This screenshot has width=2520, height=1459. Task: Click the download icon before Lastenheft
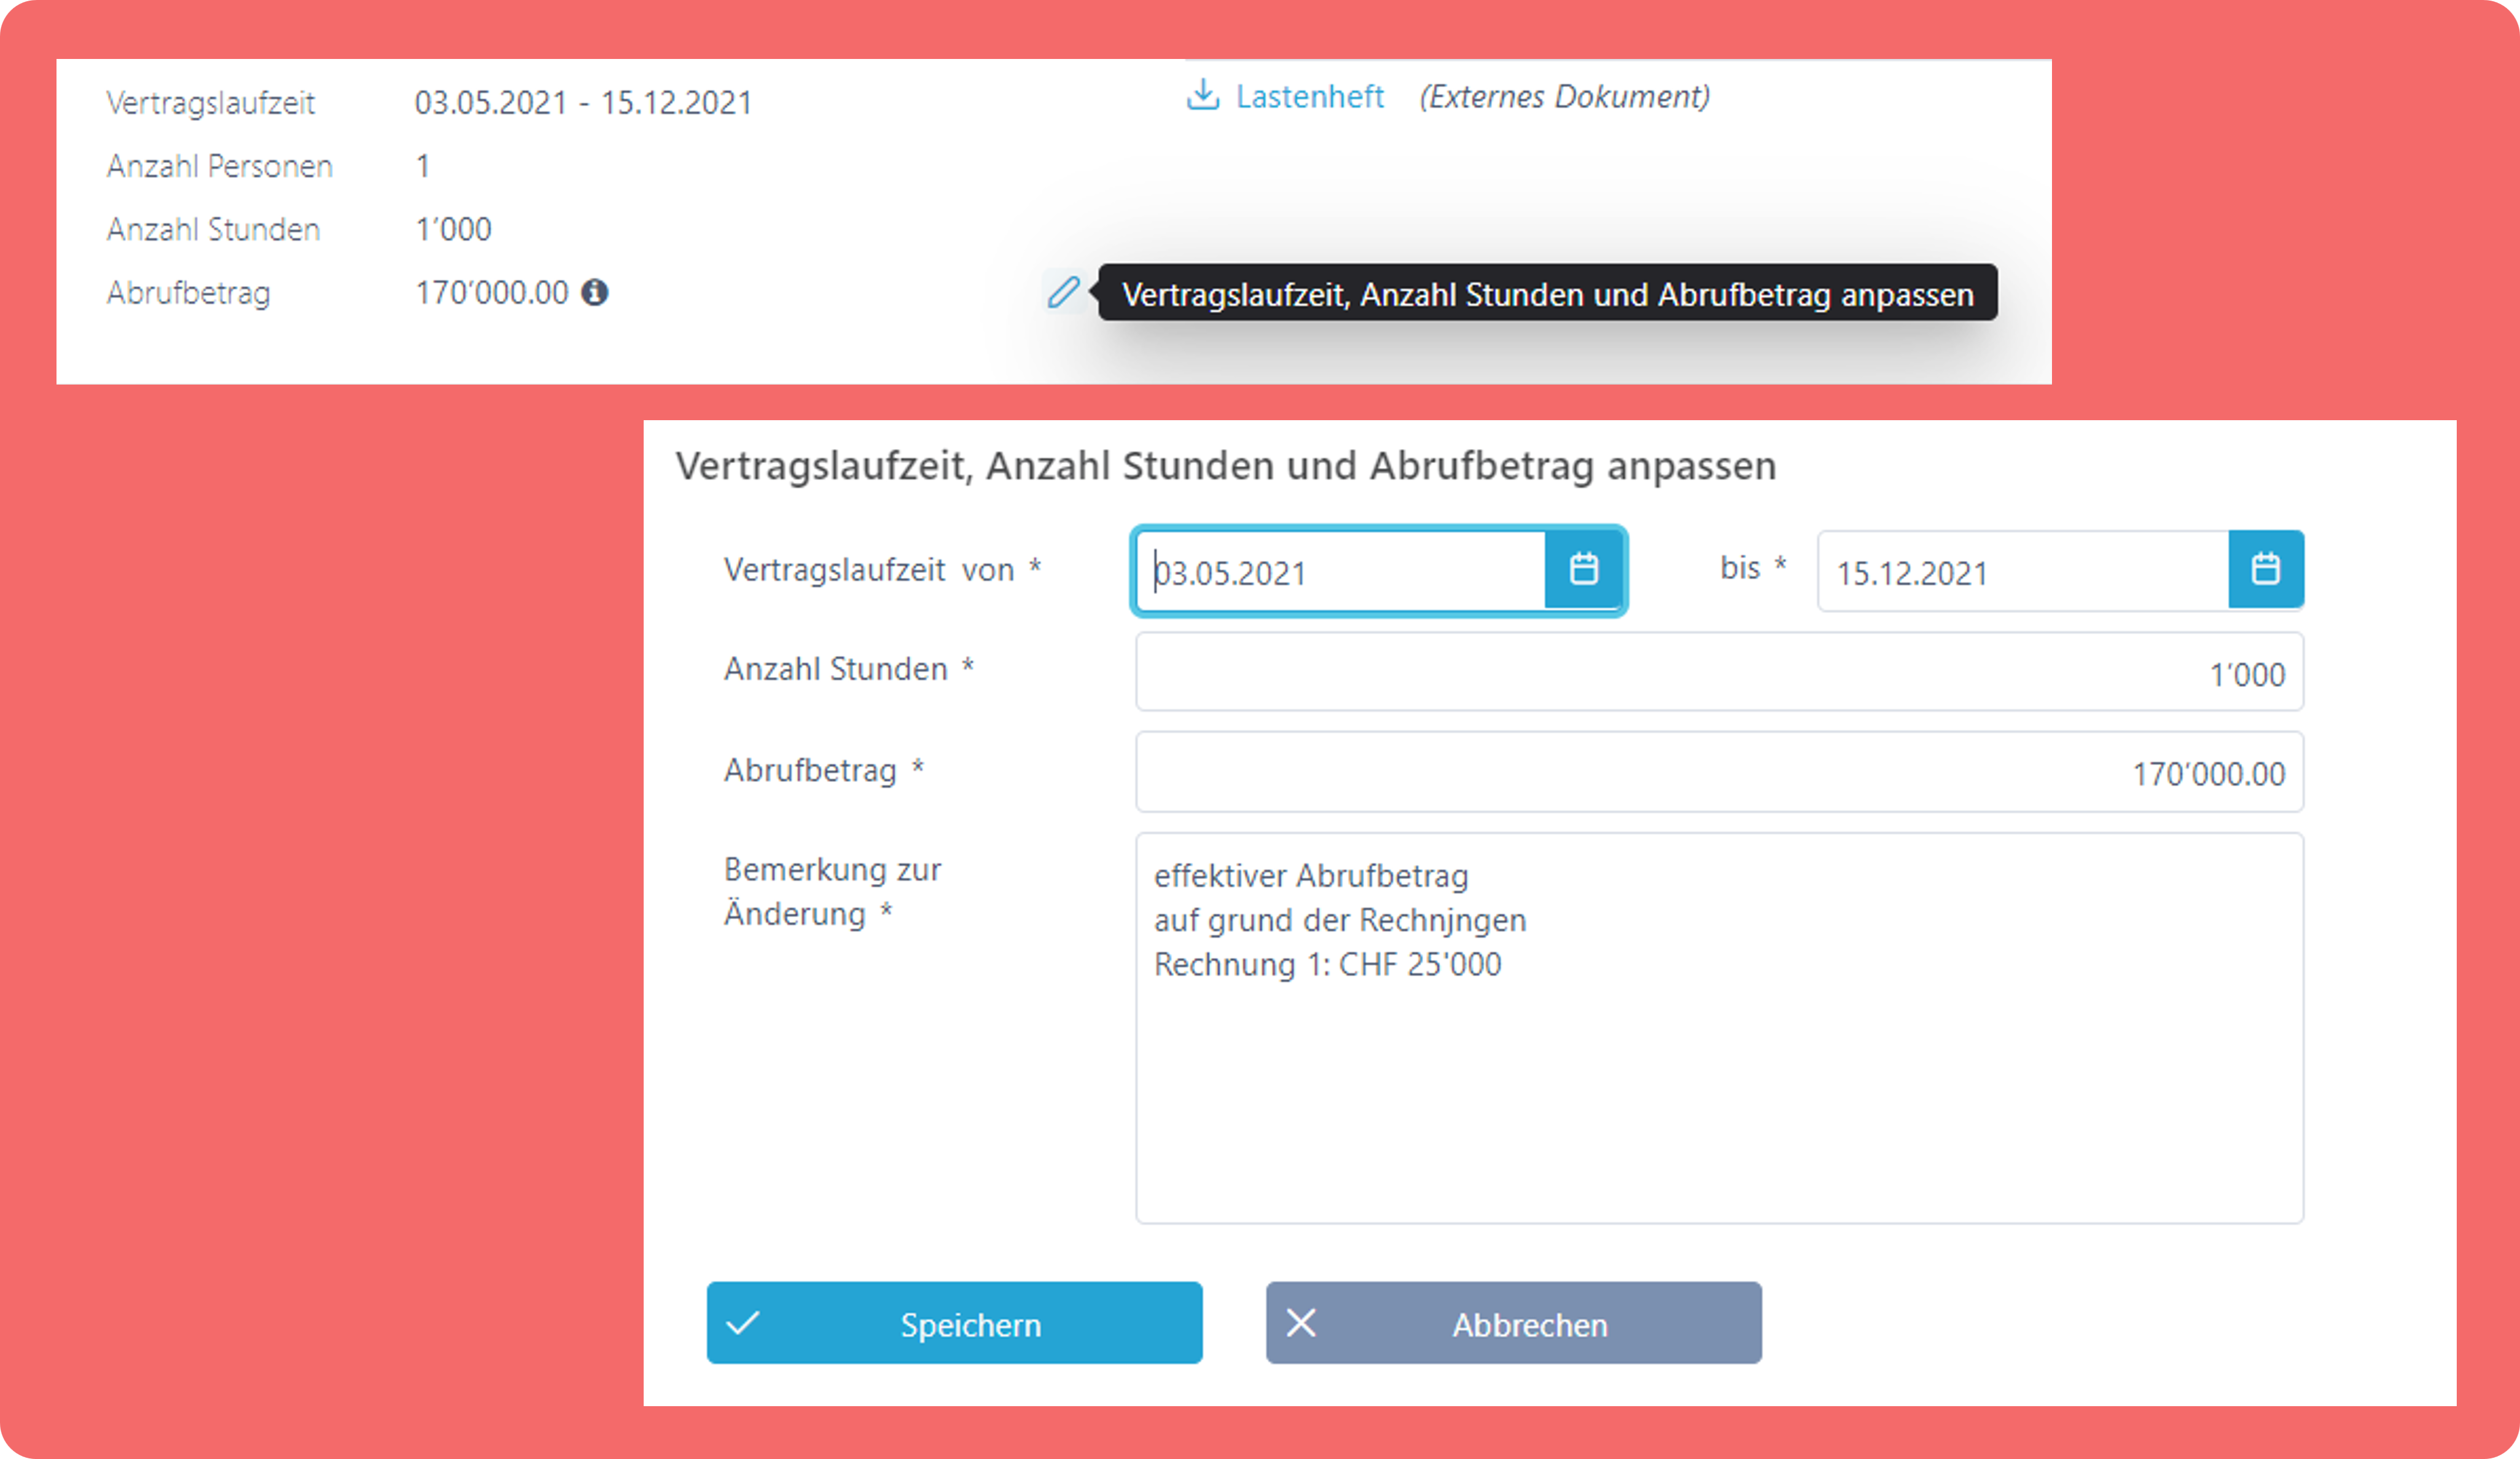[1202, 95]
